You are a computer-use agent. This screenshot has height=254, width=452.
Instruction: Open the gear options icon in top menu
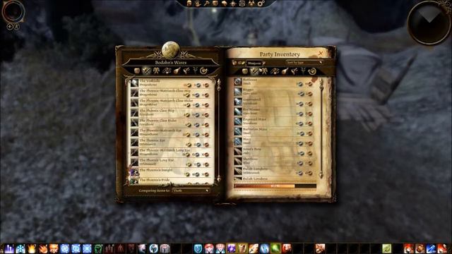[x=261, y=4]
